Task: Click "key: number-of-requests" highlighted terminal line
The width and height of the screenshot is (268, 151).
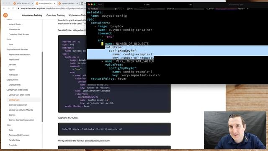Action: tap(133, 58)
